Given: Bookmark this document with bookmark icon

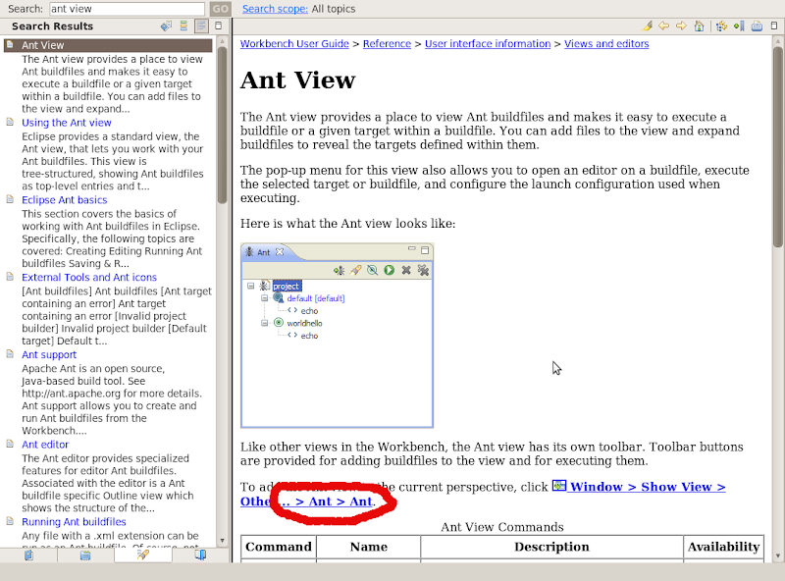Looking at the screenshot, I should tap(739, 26).
